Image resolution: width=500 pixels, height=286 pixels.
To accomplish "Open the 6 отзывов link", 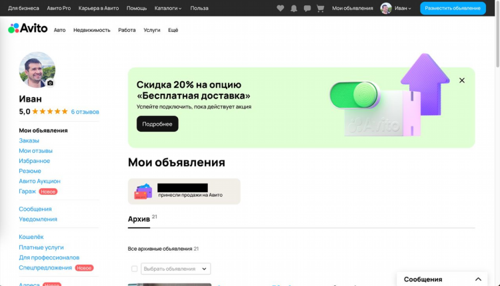I will (85, 112).
